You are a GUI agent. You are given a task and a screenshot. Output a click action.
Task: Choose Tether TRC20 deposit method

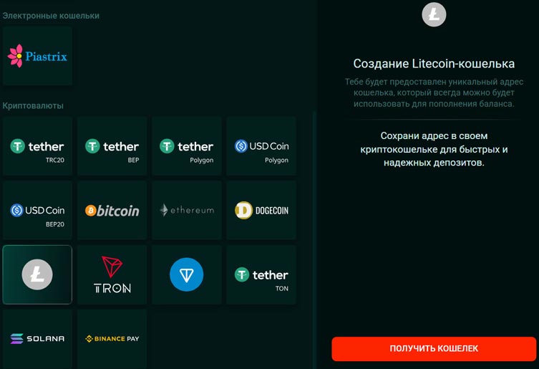pos(37,146)
